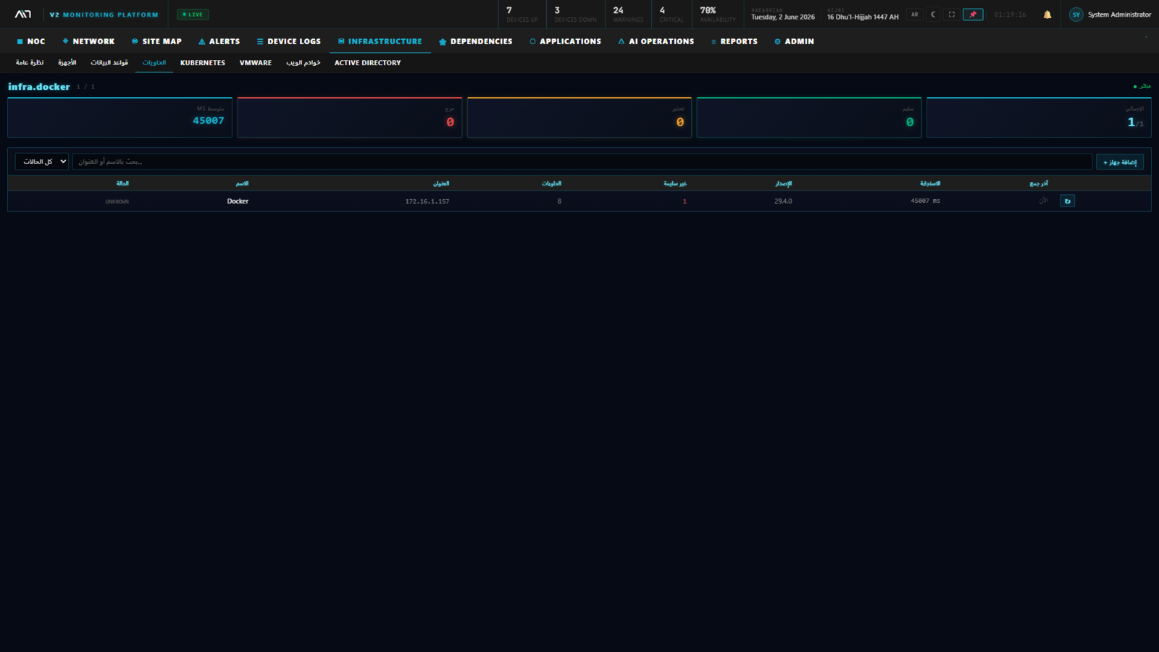
Task: Open the Admin menu
Action: [x=794, y=41]
